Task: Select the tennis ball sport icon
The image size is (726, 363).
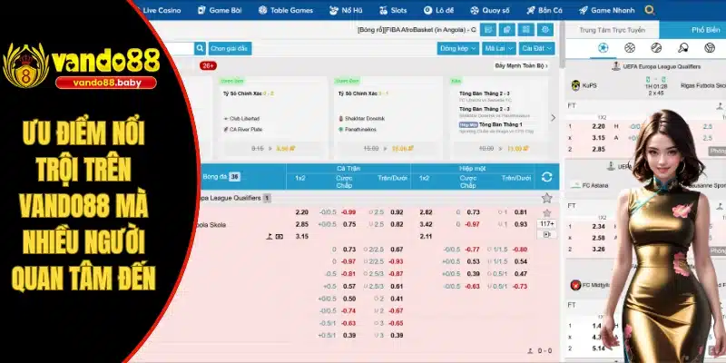Action: pyautogui.click(x=656, y=48)
